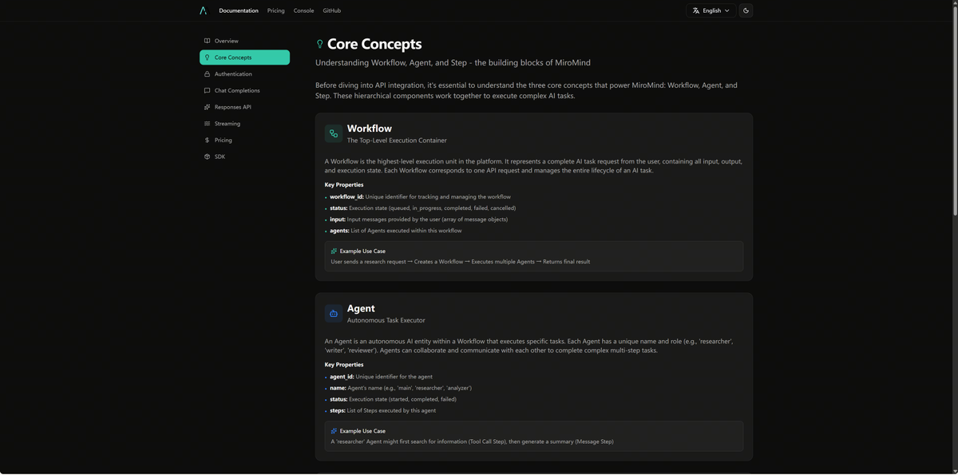958x475 pixels.
Task: Click the Workflow card icon
Action: 334,133
